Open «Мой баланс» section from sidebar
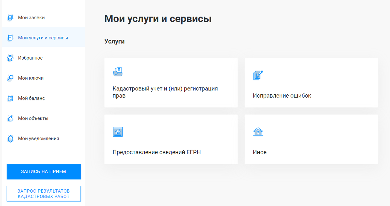 (31, 98)
